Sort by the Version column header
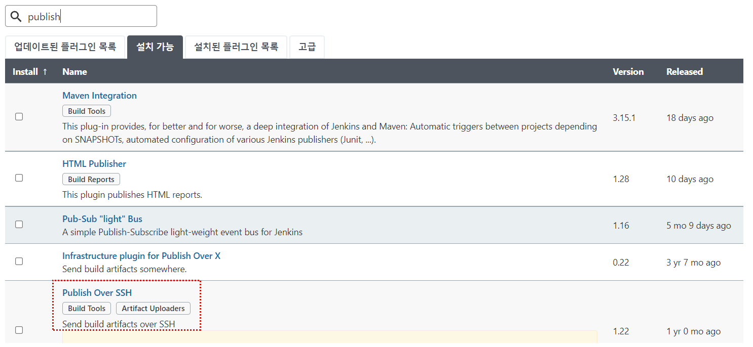 tap(628, 72)
